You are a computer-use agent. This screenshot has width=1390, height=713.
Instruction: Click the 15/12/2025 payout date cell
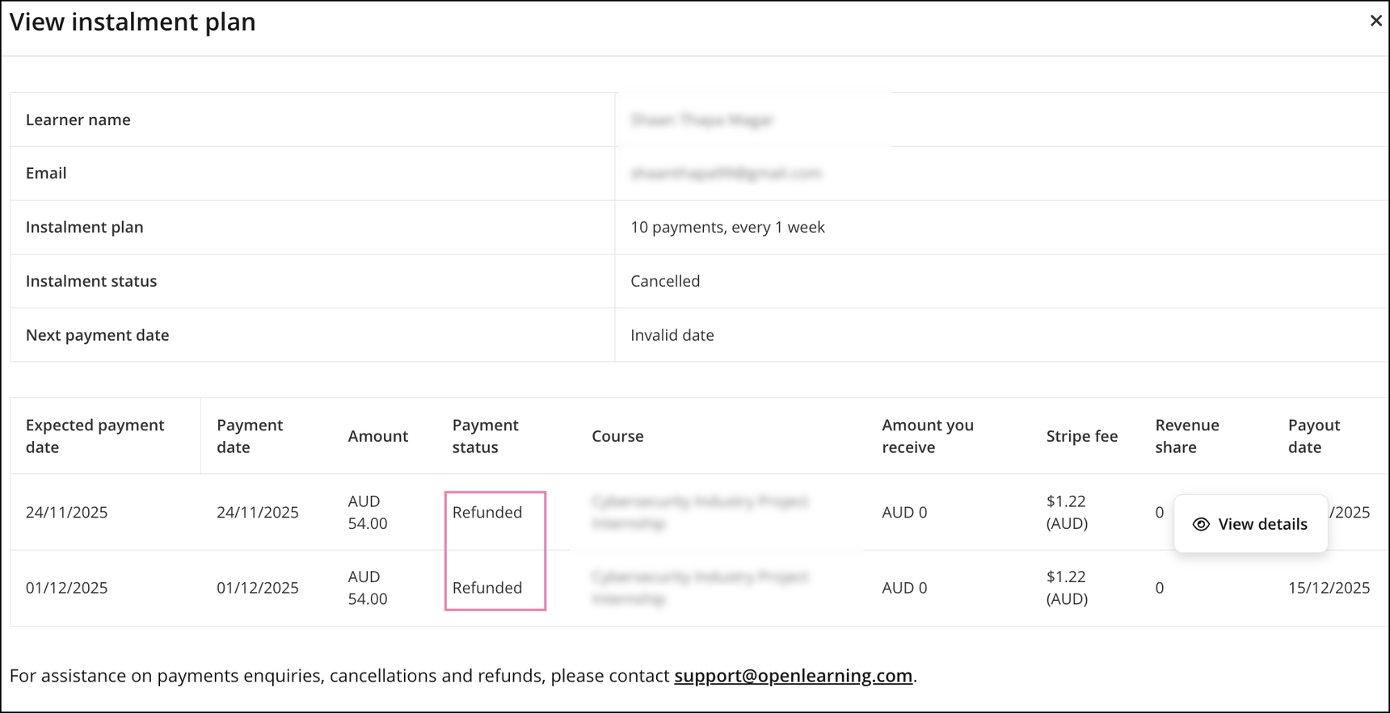[1329, 588]
